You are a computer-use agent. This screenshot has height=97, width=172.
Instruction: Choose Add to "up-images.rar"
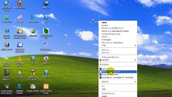click(x=118, y=72)
